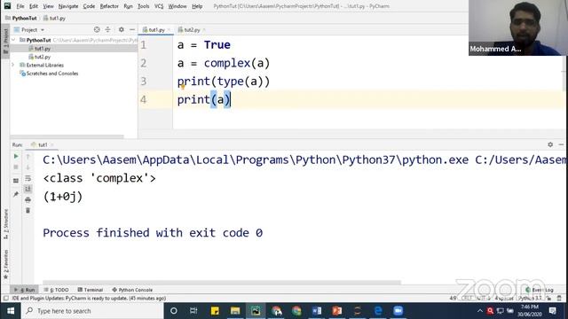Open the Run menu
The width and height of the screenshot is (568, 319).
point(128,6)
